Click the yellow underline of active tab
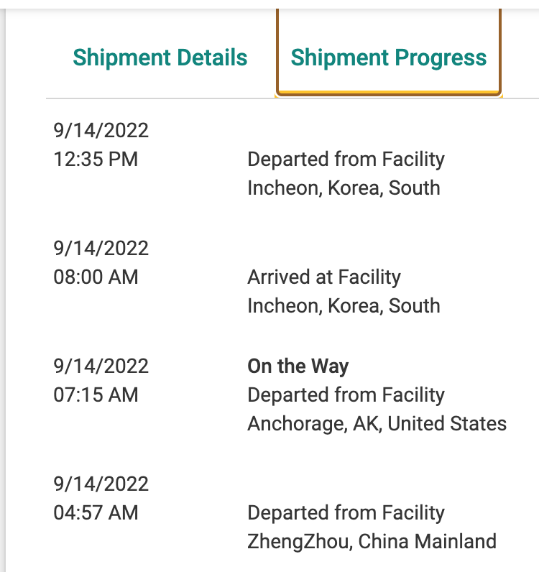The height and width of the screenshot is (572, 539). pyautogui.click(x=389, y=93)
